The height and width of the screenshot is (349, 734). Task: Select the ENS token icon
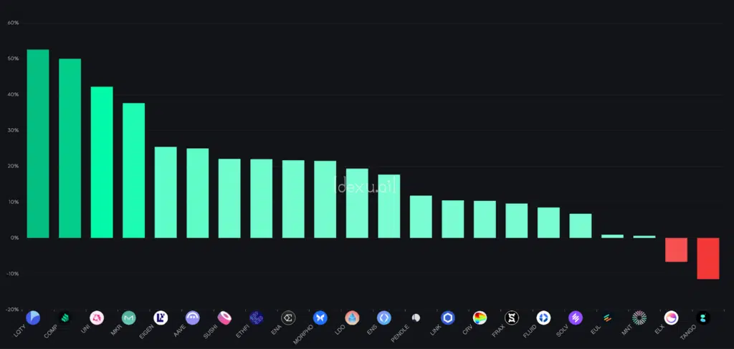(384, 318)
